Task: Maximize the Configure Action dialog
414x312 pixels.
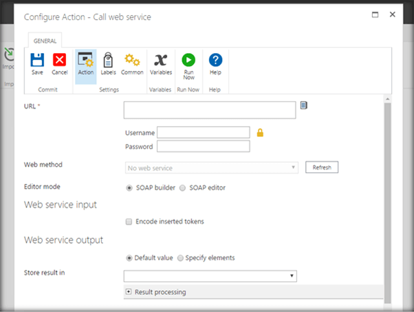Action: tap(375, 14)
